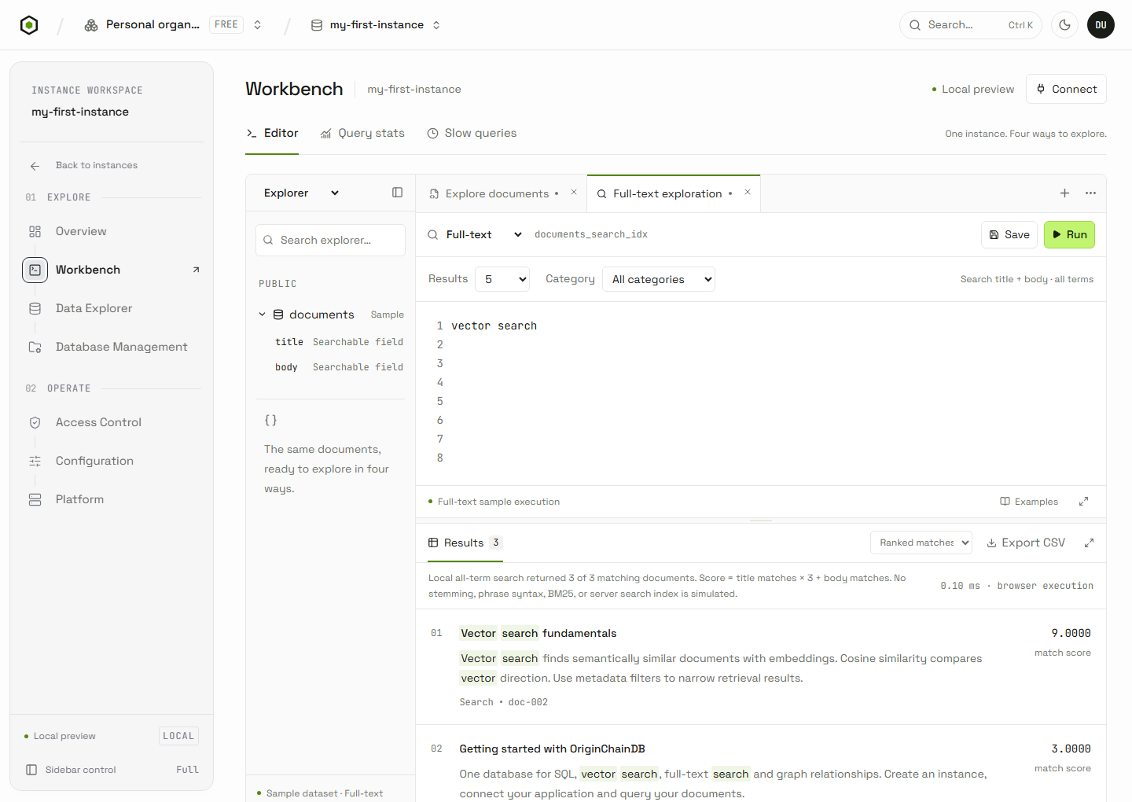Image resolution: width=1132 pixels, height=802 pixels.
Task: Collapse the documents tree node
Action: coord(263,315)
